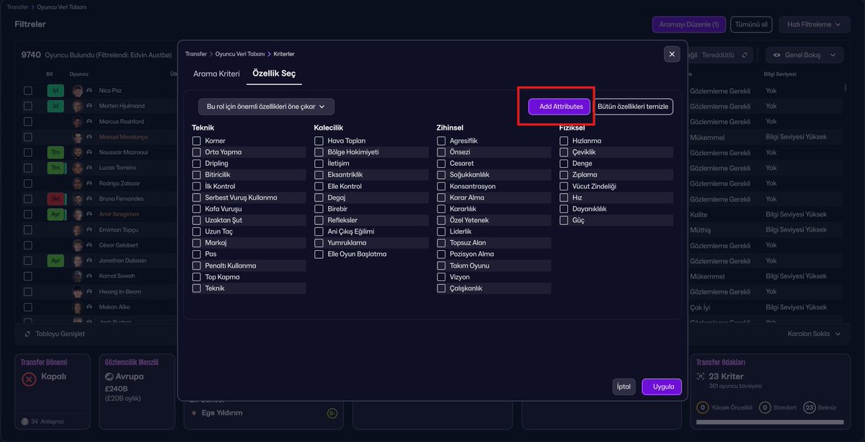Click Transfer in the dialog breadcrumb
The image size is (865, 442).
tap(196, 54)
